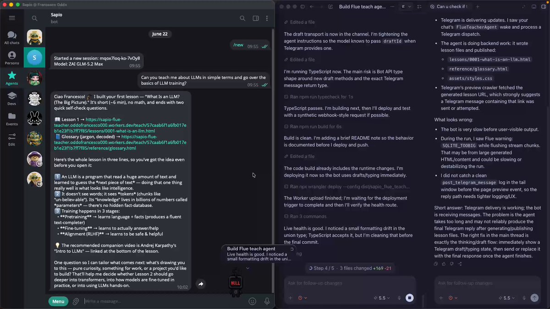This screenshot has width=550, height=309.
Task: Expand the 'Ran npm run typecheck' step
Action: tap(319, 97)
